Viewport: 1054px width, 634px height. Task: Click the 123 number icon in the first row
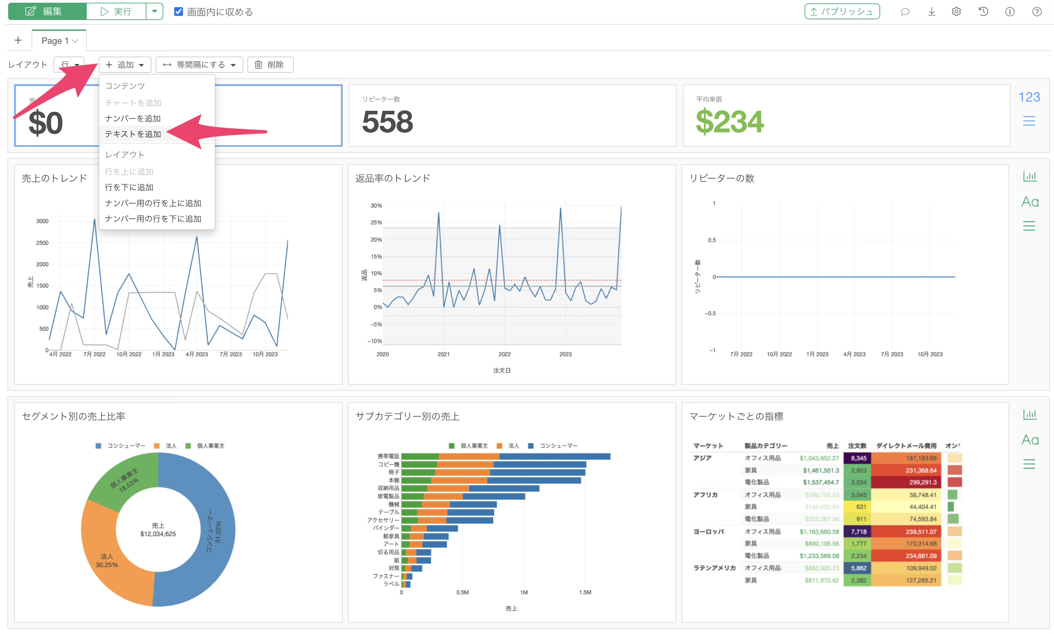(1029, 97)
